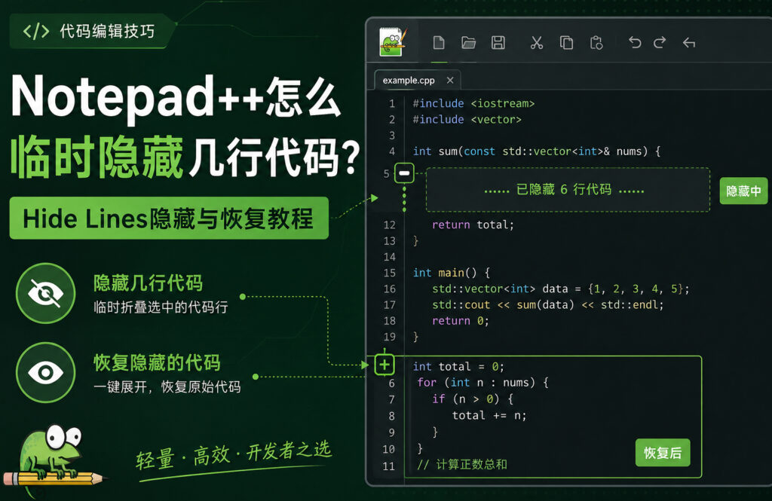Click line 4 int sum function declaration

537,151
